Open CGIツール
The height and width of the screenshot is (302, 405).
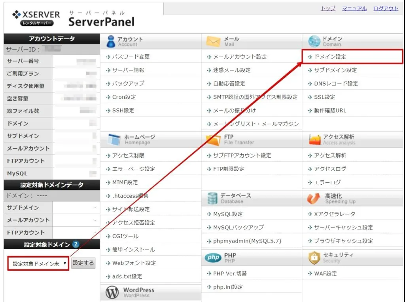pyautogui.click(x=125, y=236)
